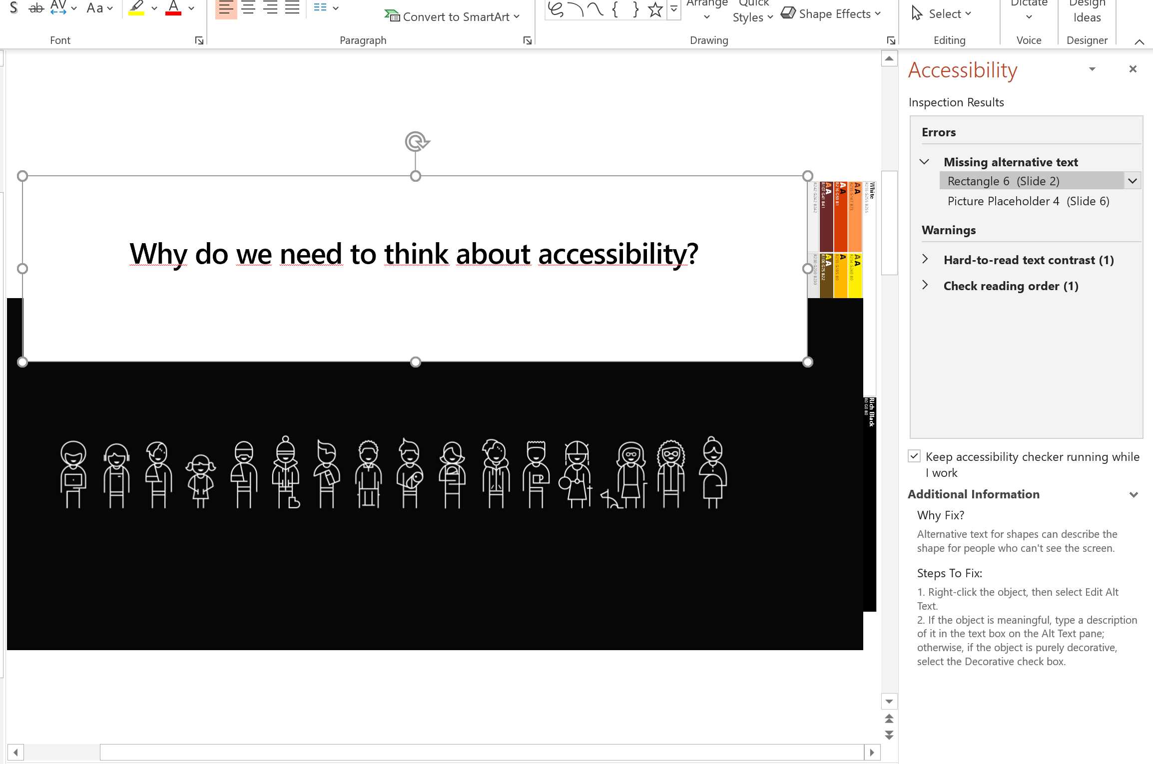Open the Font dialog launcher
The image size is (1153, 764).
point(198,40)
